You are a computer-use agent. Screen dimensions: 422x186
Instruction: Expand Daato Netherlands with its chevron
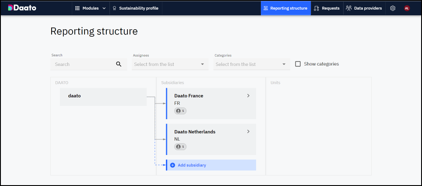pos(248,131)
